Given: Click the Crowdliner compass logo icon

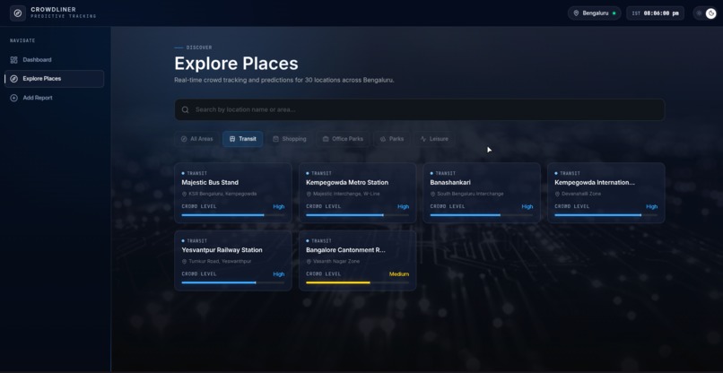Looking at the screenshot, I should tap(18, 13).
